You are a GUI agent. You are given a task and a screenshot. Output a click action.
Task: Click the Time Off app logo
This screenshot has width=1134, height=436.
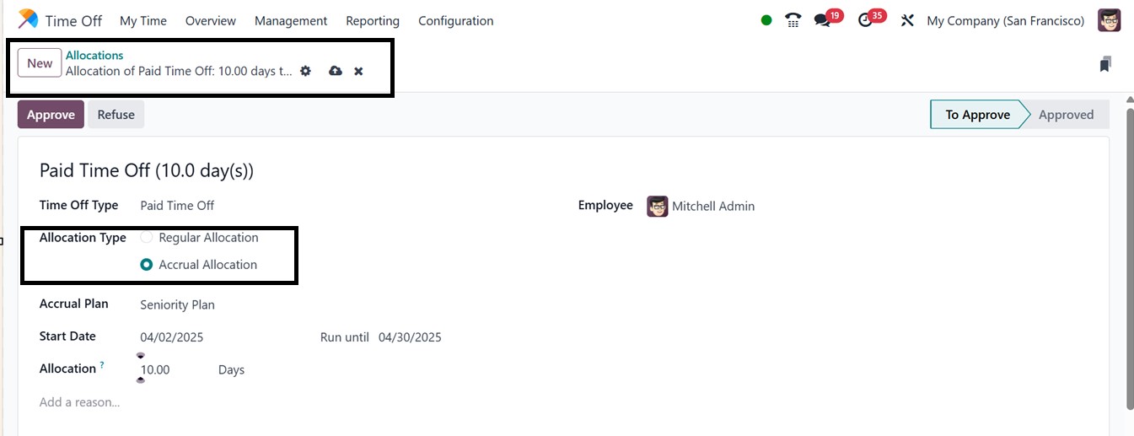tap(28, 19)
